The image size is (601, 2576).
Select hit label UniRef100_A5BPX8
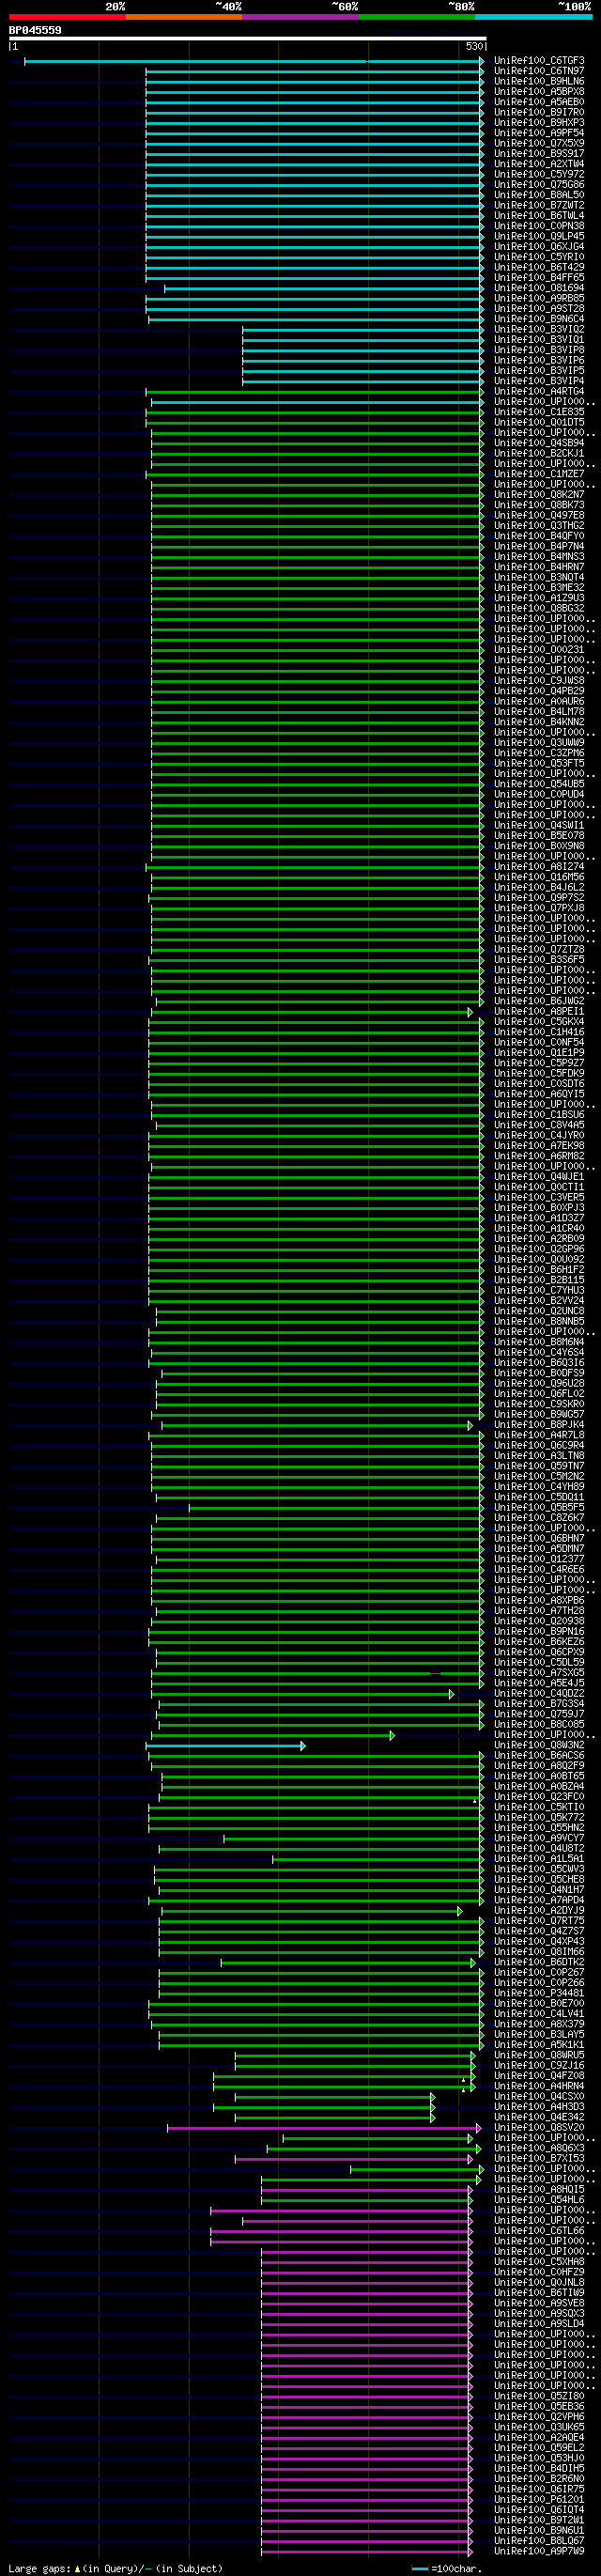[539, 92]
